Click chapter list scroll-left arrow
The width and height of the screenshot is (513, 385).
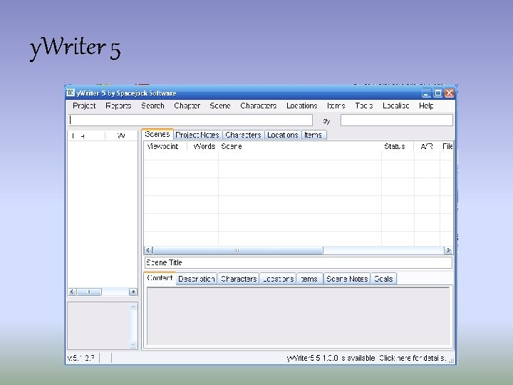72,292
